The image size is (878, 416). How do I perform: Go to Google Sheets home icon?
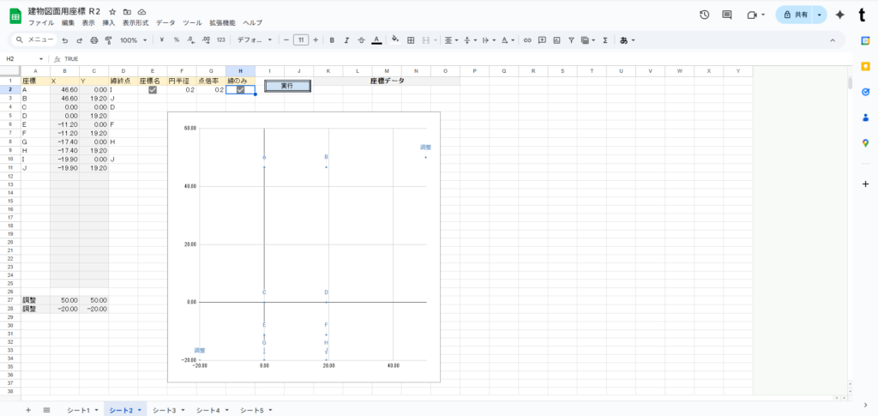pos(15,16)
